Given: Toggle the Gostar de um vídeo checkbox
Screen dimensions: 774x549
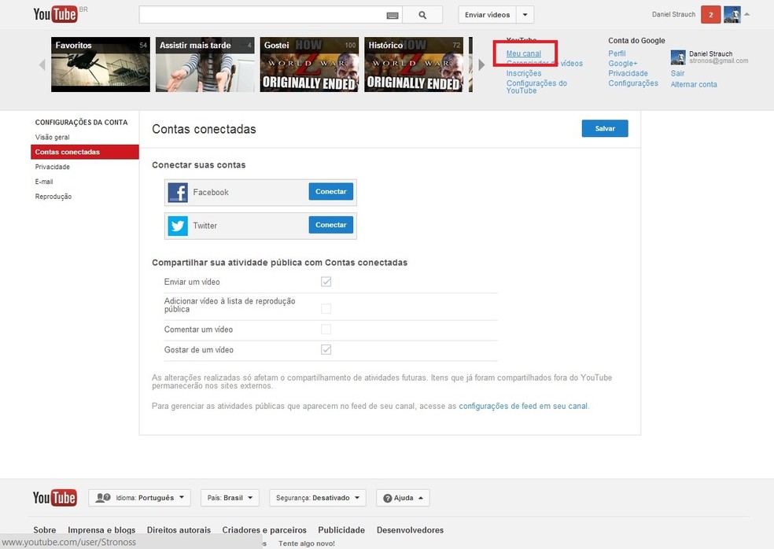Looking at the screenshot, I should point(326,349).
